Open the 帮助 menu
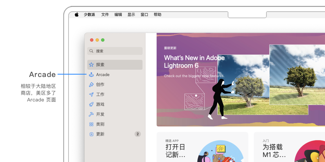 pyautogui.click(x=158, y=15)
